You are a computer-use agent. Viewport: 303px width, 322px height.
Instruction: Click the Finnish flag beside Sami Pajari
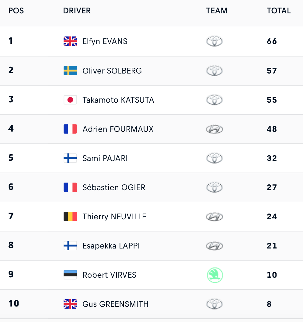pos(70,158)
